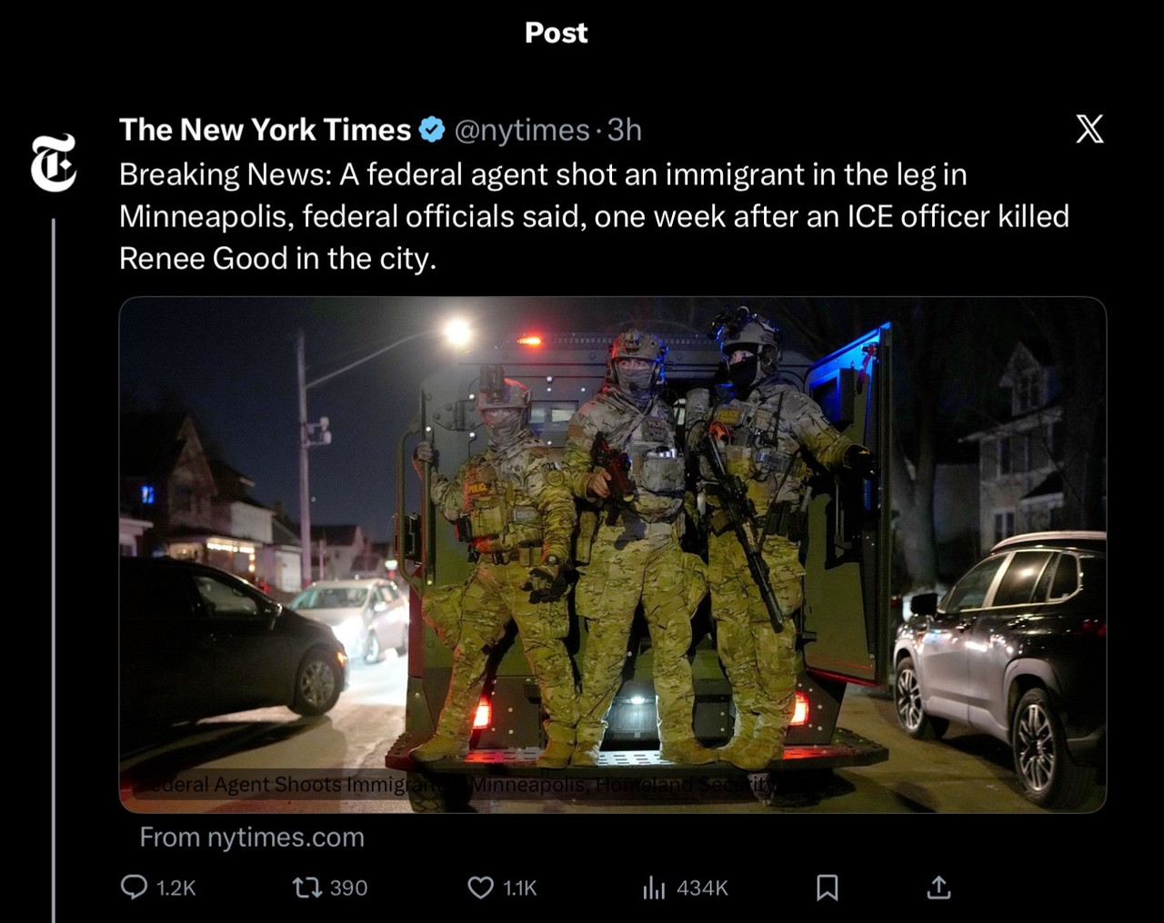Bookmark this post
Image resolution: width=1164 pixels, height=923 pixels.
click(x=827, y=887)
